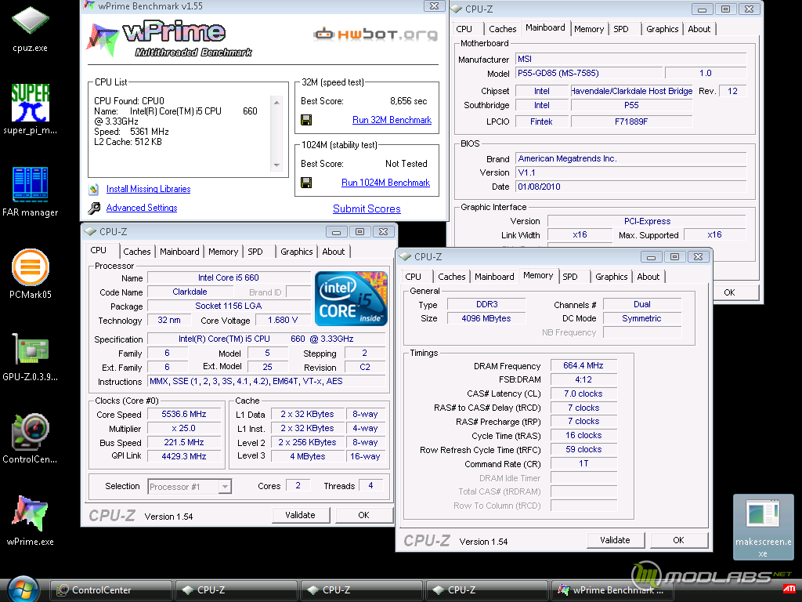Launch FAR manager from desktop
802x602 pixels.
(31, 191)
